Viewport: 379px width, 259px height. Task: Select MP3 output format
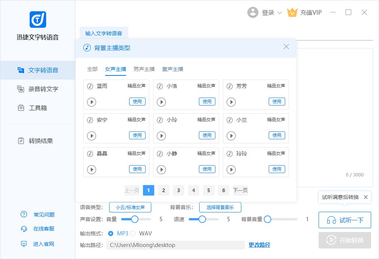click(x=111, y=233)
